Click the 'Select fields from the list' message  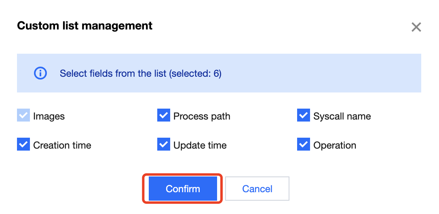point(113,73)
